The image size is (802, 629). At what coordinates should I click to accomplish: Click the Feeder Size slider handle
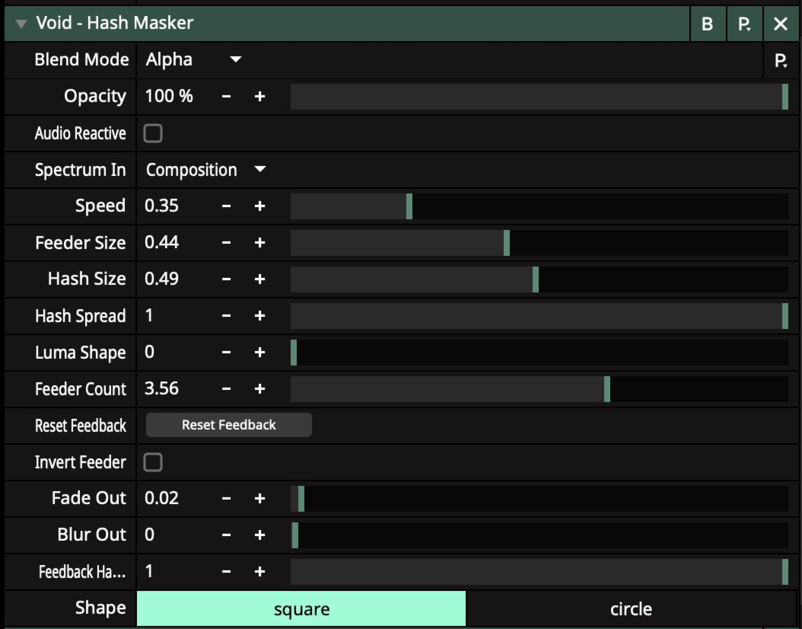(507, 242)
